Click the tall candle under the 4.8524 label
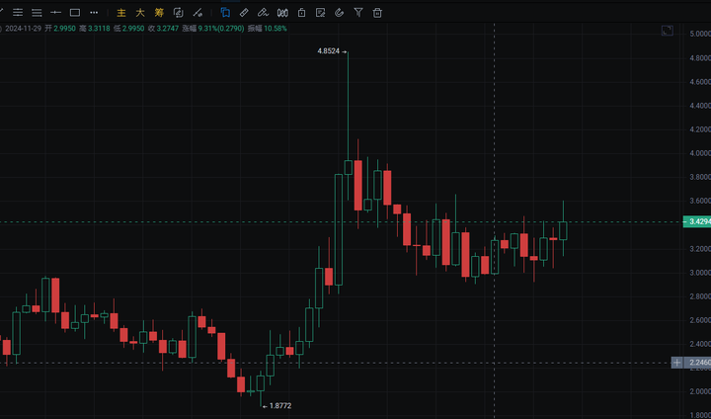 (x=349, y=167)
